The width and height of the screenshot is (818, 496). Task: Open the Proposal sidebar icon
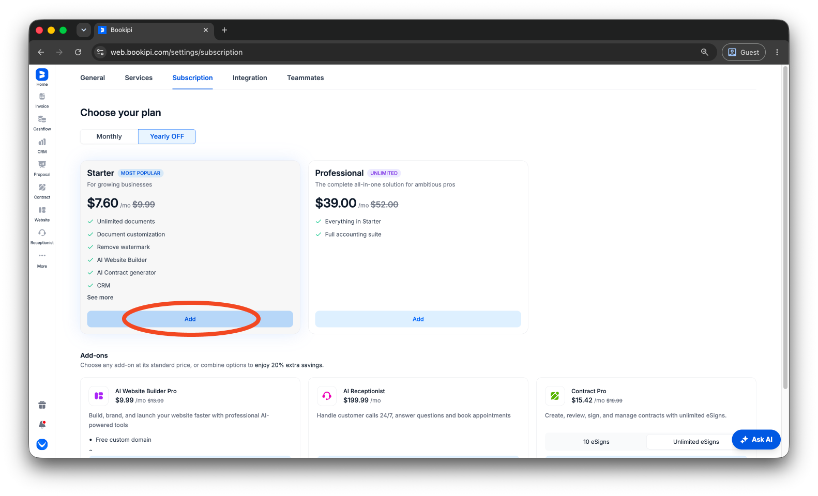42,168
